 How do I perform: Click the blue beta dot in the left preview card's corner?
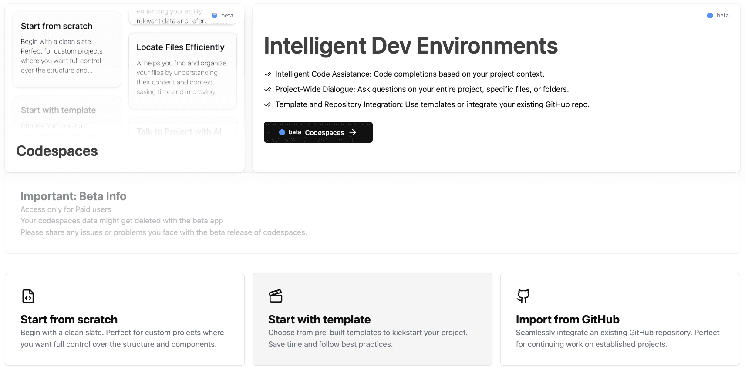pos(214,15)
